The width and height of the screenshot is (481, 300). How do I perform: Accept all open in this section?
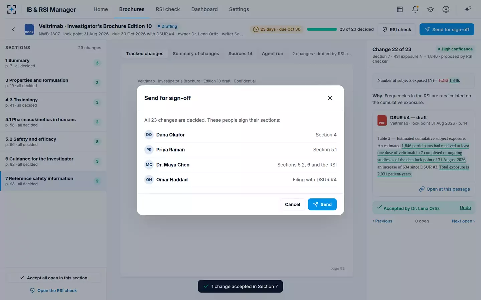coord(53,278)
